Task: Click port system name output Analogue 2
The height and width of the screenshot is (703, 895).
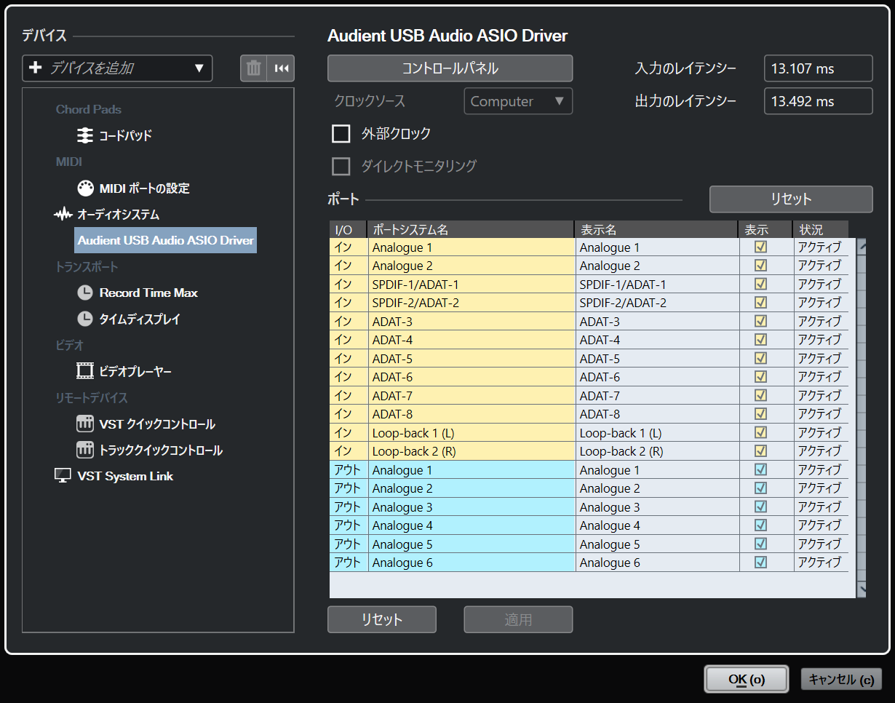Action: coord(472,488)
